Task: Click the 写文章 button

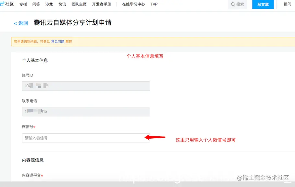Action: [x=263, y=4]
